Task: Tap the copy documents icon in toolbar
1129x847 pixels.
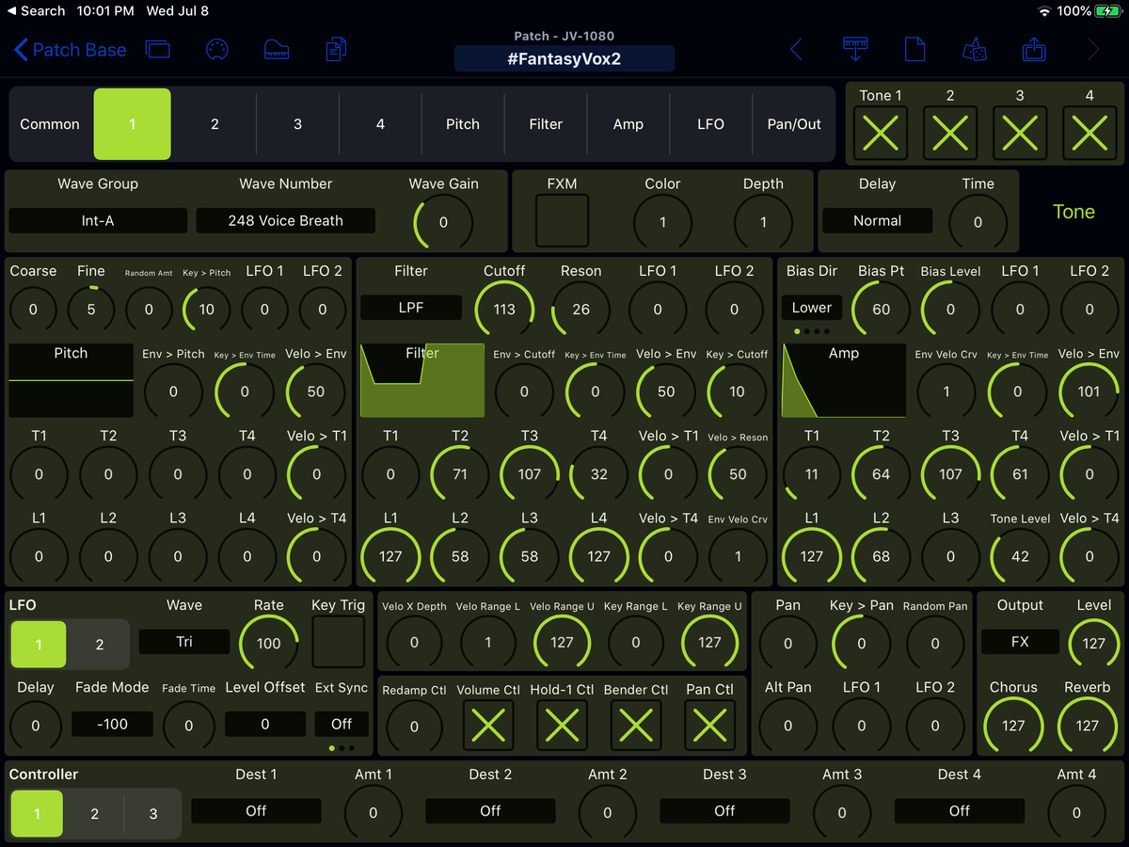Action: click(x=336, y=50)
